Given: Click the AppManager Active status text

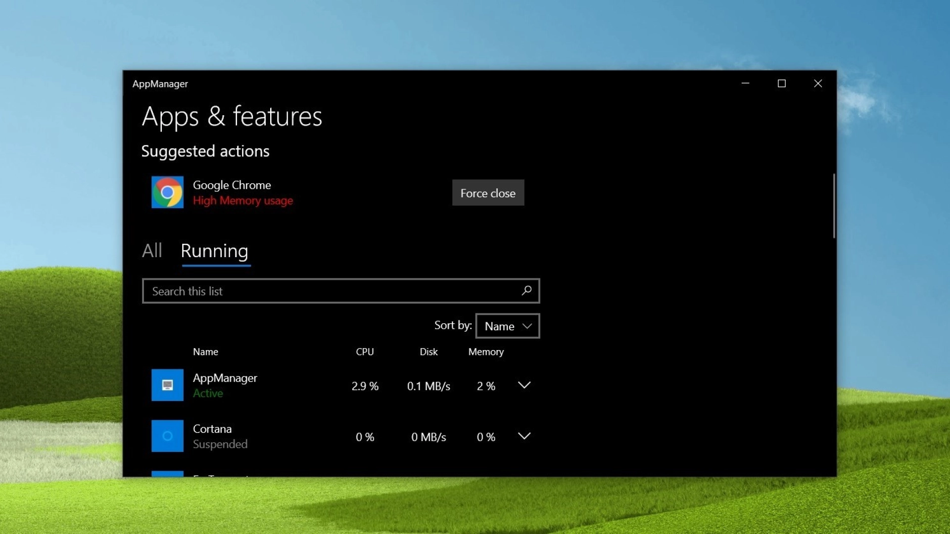Looking at the screenshot, I should 208,393.
